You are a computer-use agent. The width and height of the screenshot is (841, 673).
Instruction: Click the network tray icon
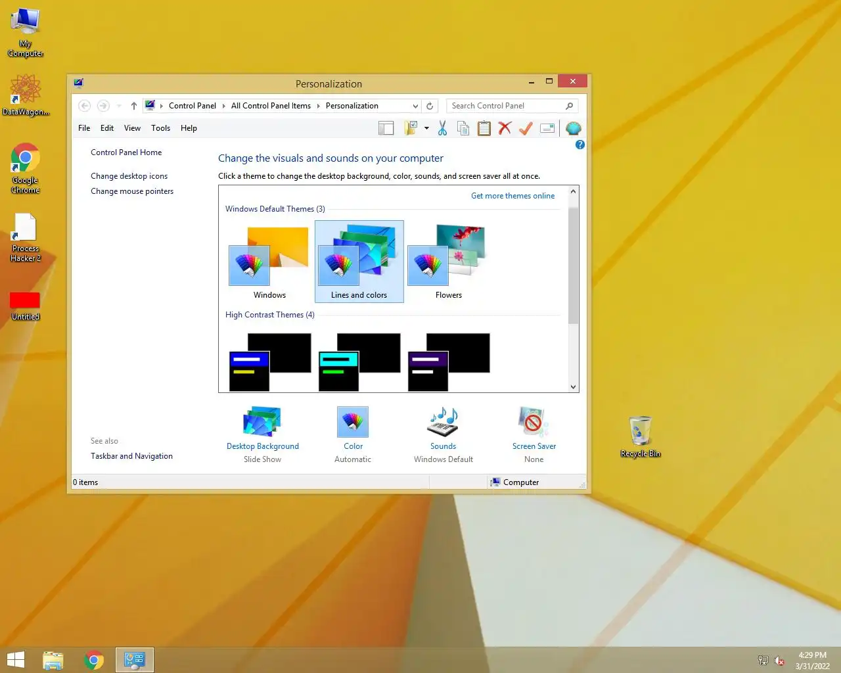point(763,661)
